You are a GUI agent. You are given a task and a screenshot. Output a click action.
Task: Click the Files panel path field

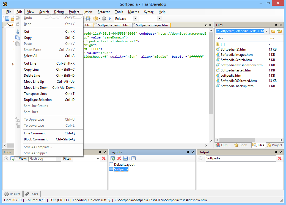pos(240,31)
